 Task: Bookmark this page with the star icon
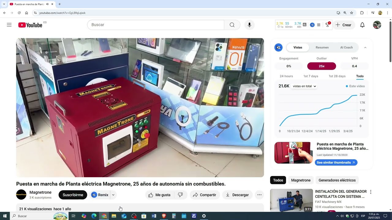[352, 13]
